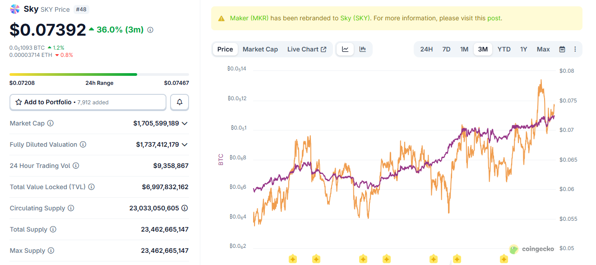The width and height of the screenshot is (596, 265).
Task: Expand Fully Diluted Valuation chevron
Action: 185,144
